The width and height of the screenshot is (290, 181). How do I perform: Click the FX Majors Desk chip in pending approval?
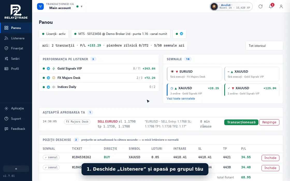tap(77, 122)
